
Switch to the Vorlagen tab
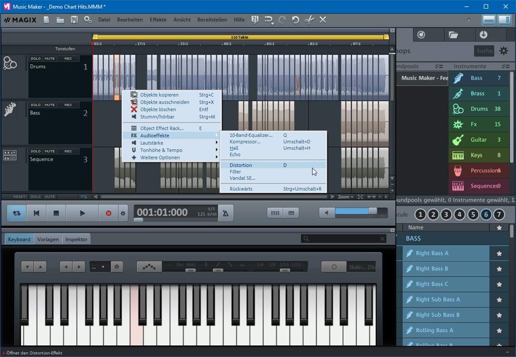pos(48,239)
